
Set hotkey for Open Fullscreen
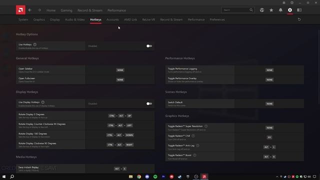tap(120, 80)
